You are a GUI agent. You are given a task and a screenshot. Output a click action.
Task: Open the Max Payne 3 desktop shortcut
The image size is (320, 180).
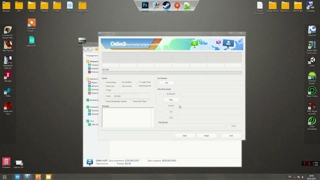[8, 46]
